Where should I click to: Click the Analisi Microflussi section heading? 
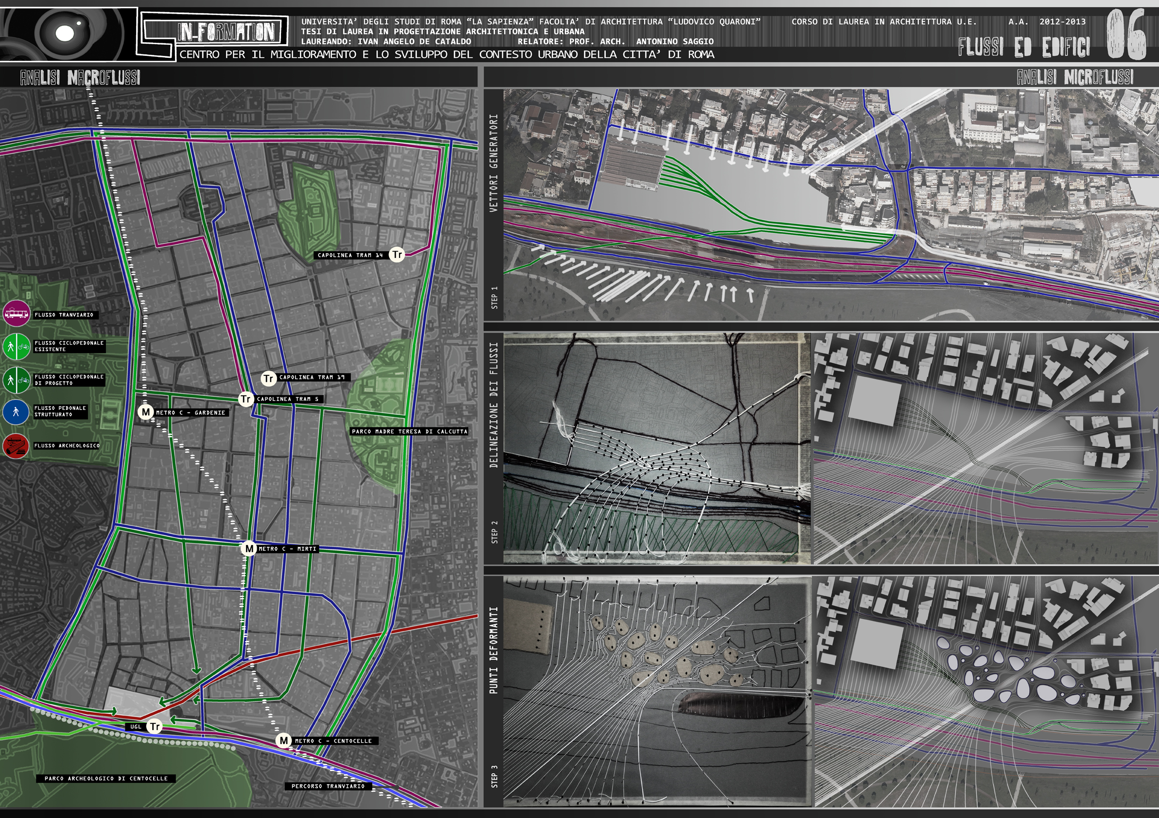tap(1075, 77)
